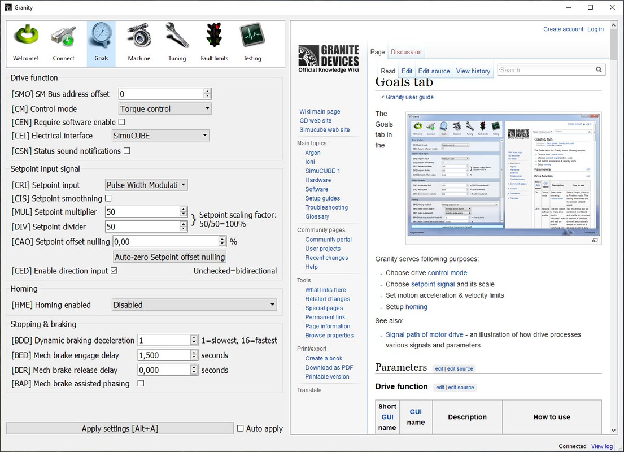Open the Testing oscilloscope icon
The height and width of the screenshot is (452, 624).
click(252, 43)
